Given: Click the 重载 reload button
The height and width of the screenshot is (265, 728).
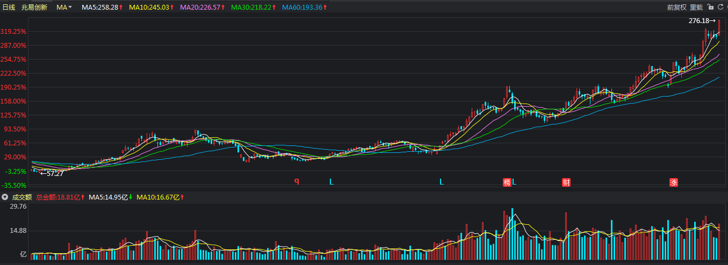Looking at the screenshot, I should click(696, 8).
